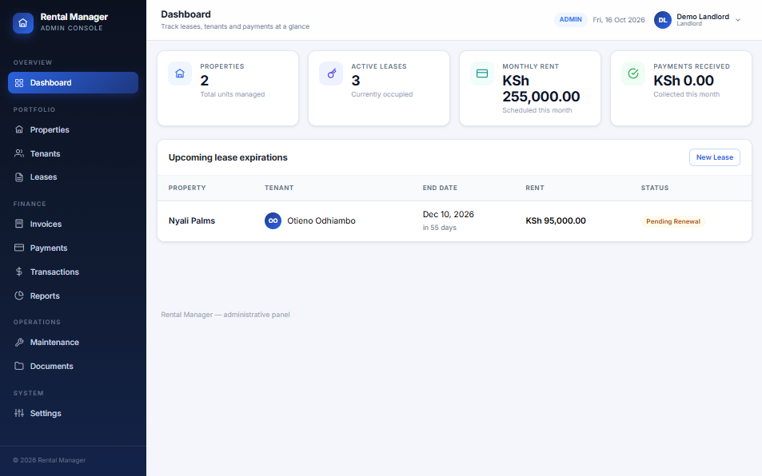Viewport: 762px width, 476px height.
Task: Navigate to Documents in the sidebar
Action: tap(73, 366)
